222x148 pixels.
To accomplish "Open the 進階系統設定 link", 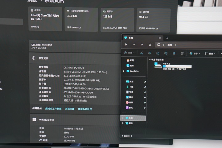I will [85, 109].
